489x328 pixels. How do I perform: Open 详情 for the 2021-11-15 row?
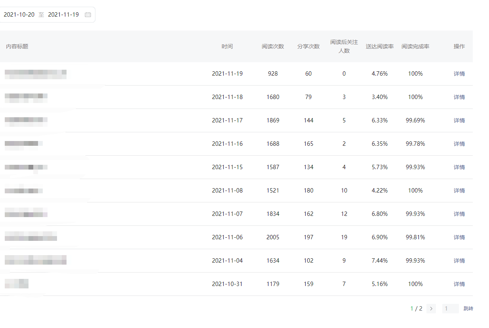click(459, 167)
